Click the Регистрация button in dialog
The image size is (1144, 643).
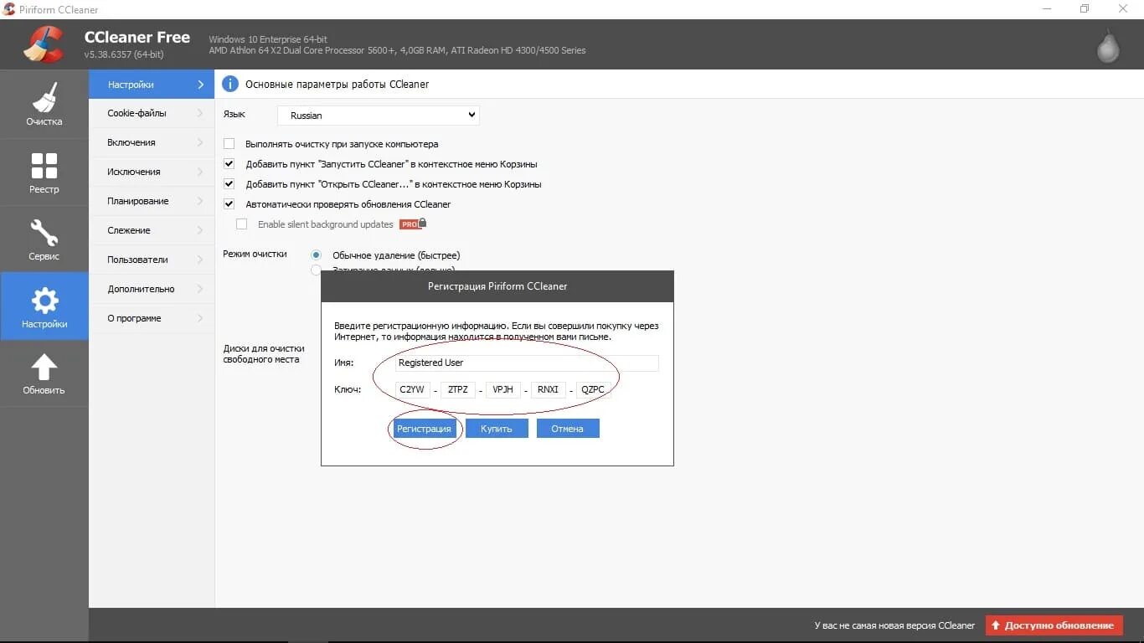pyautogui.click(x=424, y=429)
